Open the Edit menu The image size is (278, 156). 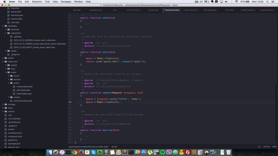pos(27,2)
